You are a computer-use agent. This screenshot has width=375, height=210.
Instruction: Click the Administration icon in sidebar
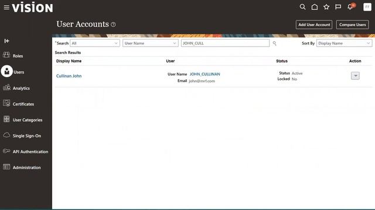(x=6, y=167)
